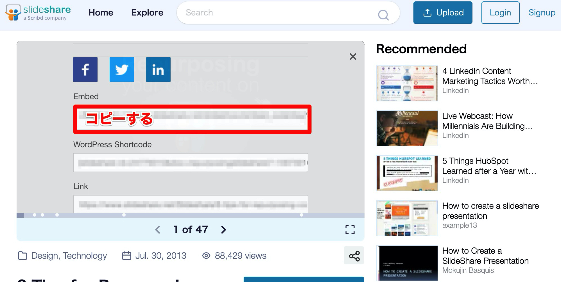This screenshot has height=282, width=561.
Task: Open the share options icon
Action: pyautogui.click(x=354, y=256)
